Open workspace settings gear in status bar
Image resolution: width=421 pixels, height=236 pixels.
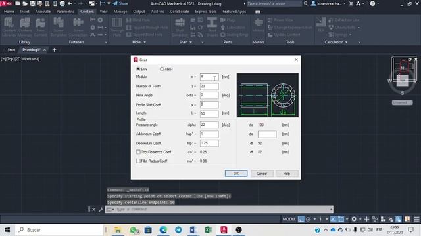(354, 219)
